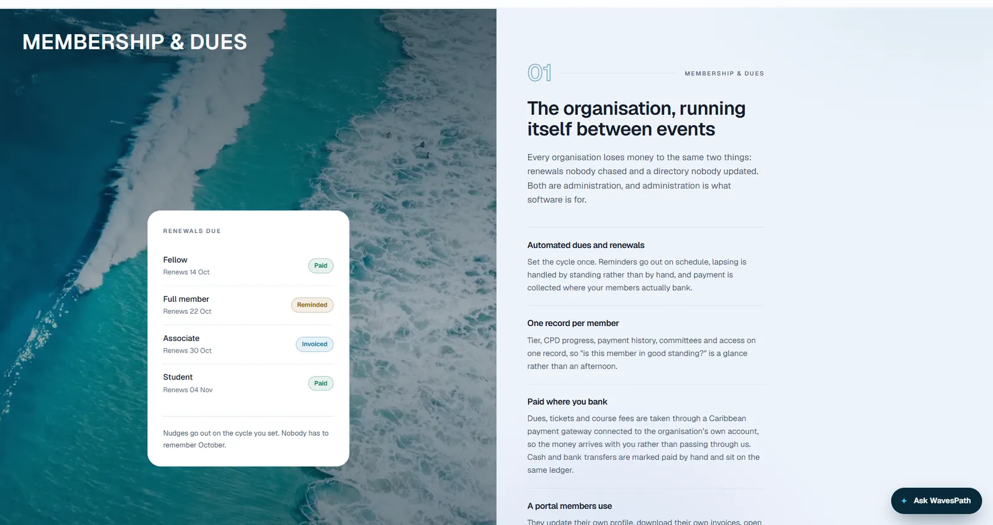This screenshot has width=993, height=525.
Task: Select the Associate row title
Action: [x=181, y=338]
